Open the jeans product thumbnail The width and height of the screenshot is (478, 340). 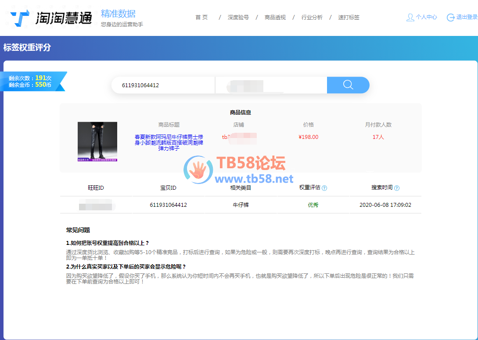click(97, 142)
